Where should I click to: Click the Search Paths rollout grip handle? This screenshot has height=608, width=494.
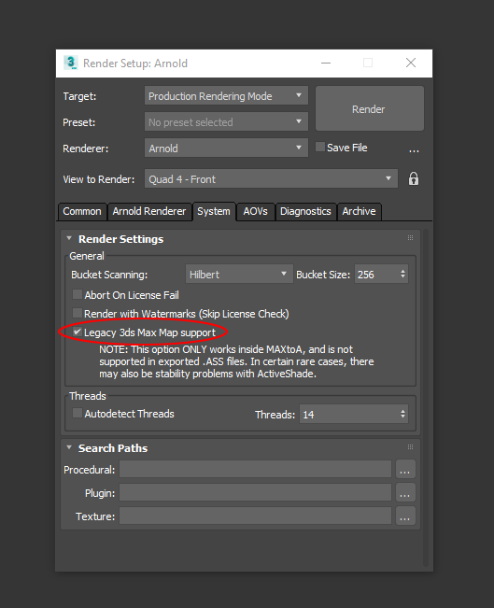tap(410, 447)
